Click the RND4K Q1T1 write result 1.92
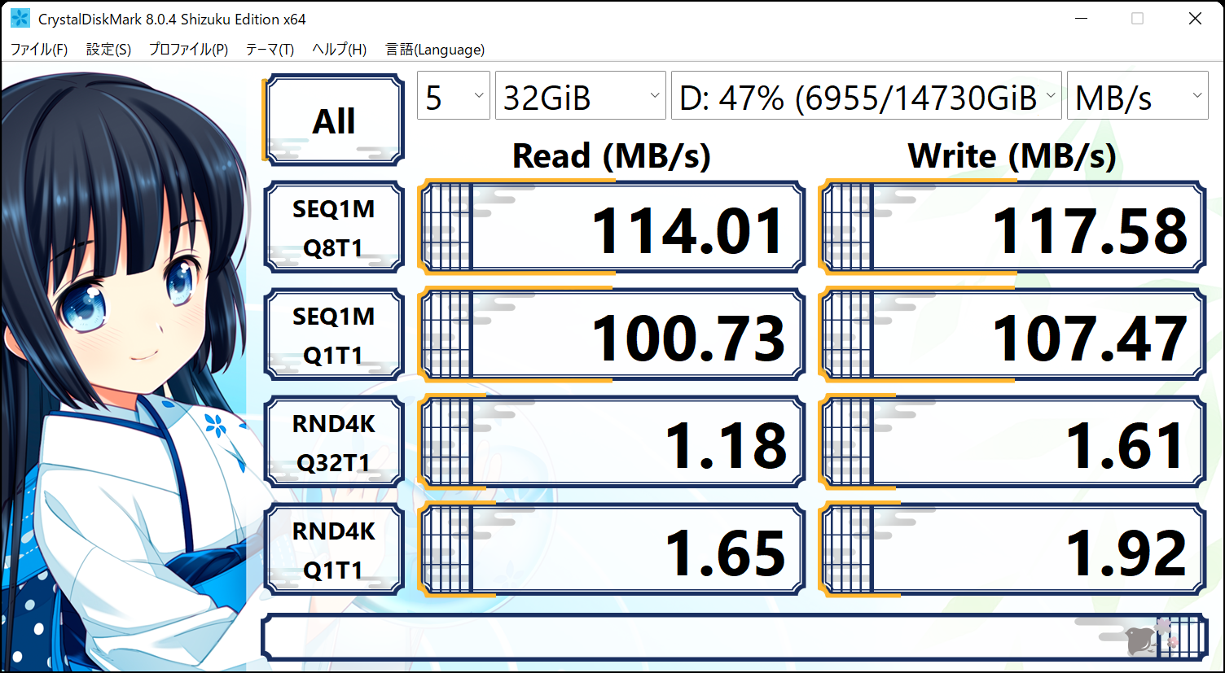 pos(1012,549)
